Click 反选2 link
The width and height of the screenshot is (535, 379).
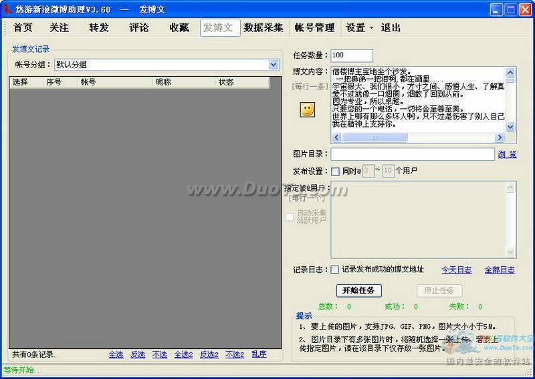point(209,354)
